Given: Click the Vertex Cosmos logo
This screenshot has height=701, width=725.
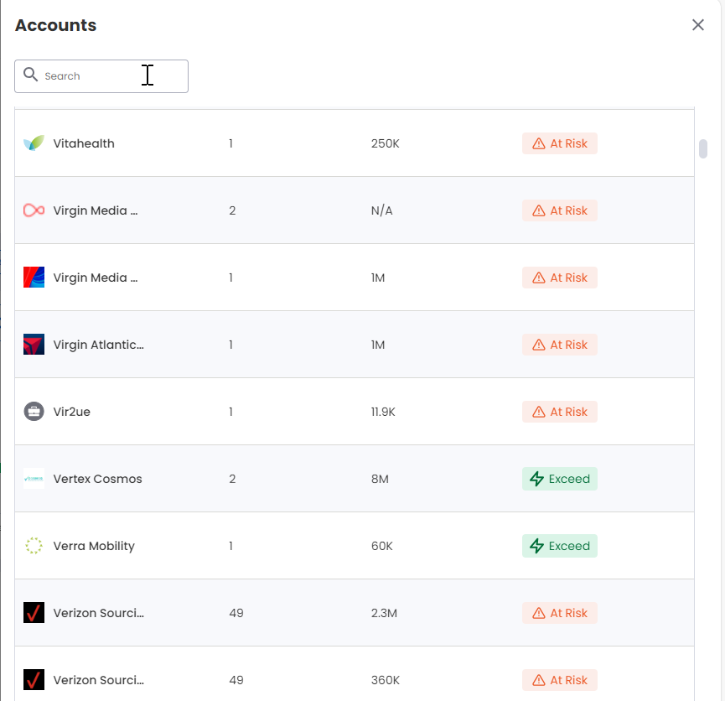Looking at the screenshot, I should (x=34, y=479).
